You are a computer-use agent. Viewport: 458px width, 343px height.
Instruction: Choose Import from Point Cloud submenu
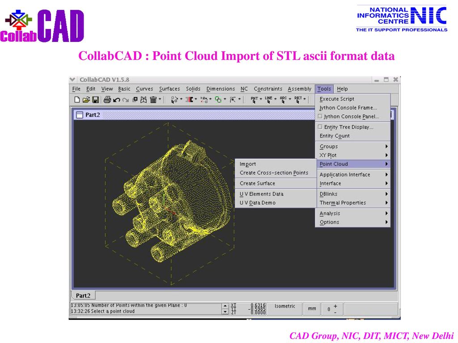point(276,164)
